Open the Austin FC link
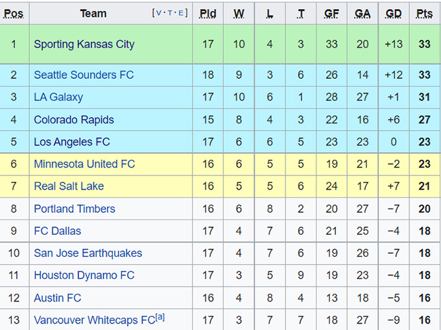441x330 pixels. point(57,298)
